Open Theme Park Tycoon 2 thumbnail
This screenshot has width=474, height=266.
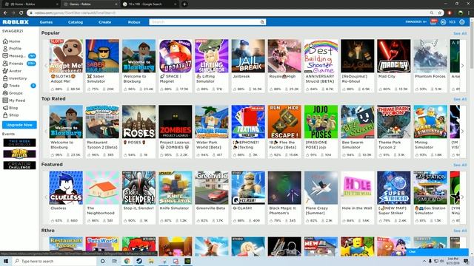point(394,121)
